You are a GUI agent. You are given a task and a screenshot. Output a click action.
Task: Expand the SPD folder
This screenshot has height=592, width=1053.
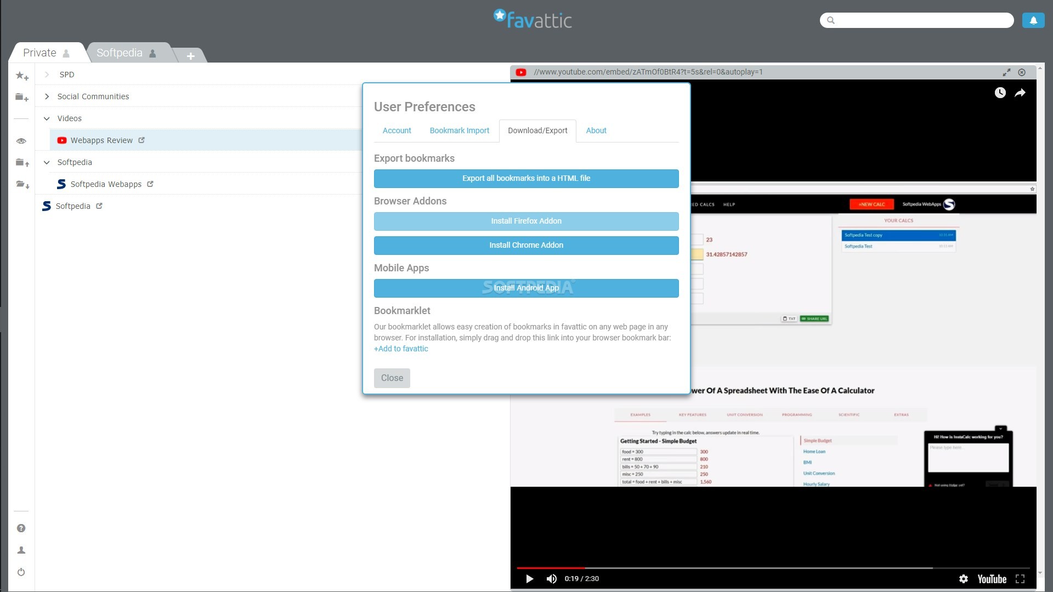(x=47, y=74)
